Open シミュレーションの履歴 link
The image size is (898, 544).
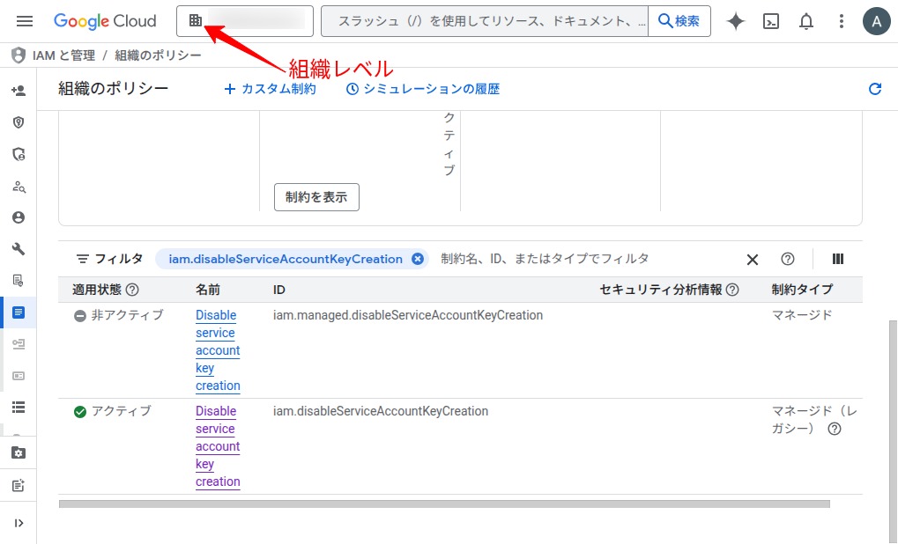(x=423, y=89)
